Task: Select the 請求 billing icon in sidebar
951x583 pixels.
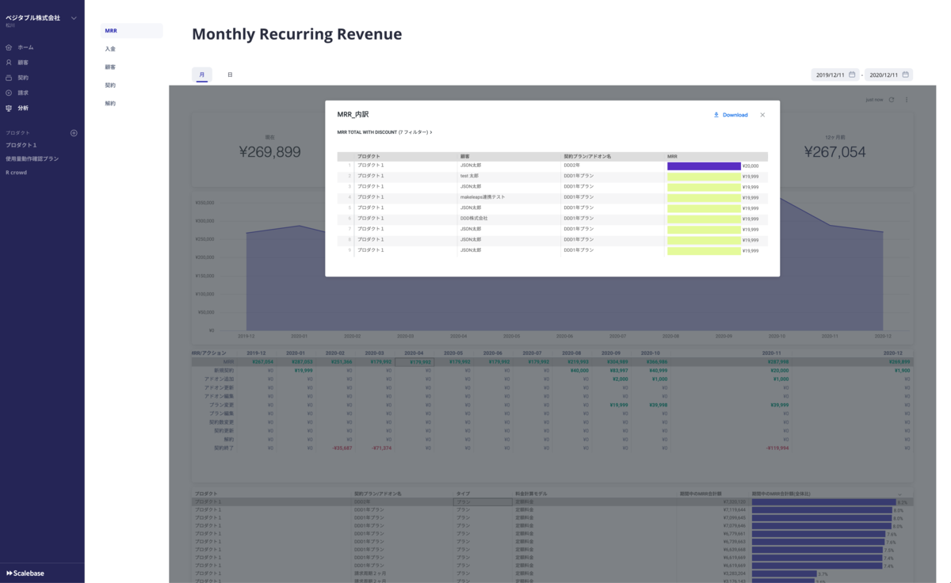Action: [9, 93]
